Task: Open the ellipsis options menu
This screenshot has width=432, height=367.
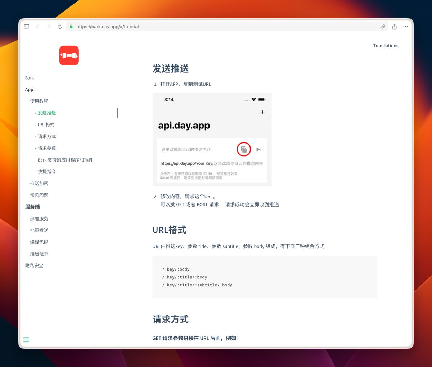Action: (x=405, y=26)
